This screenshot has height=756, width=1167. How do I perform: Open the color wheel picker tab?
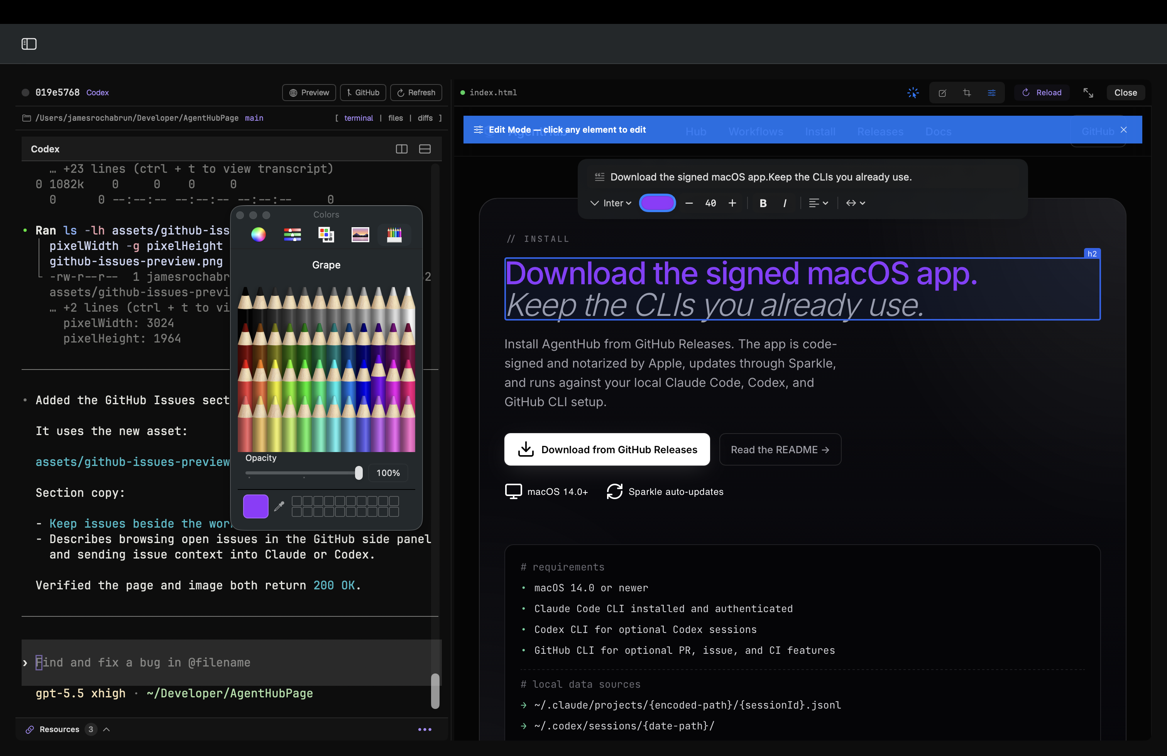point(259,235)
